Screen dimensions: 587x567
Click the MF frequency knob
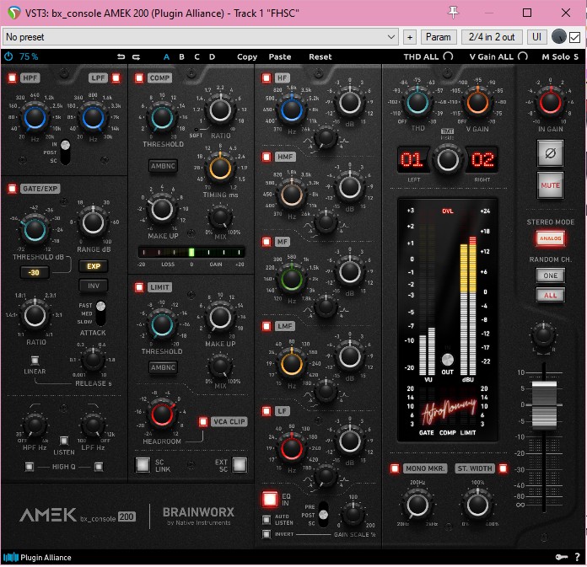[x=291, y=278]
